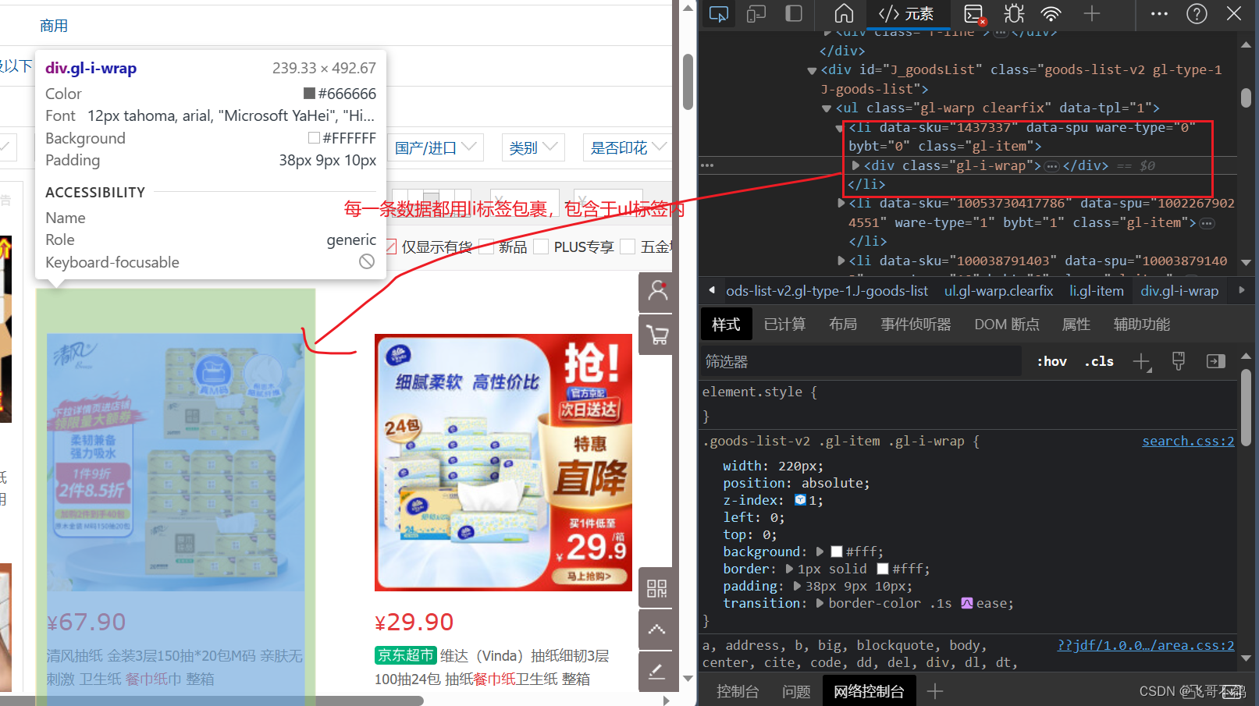Collapse the J_goodsList div node
This screenshot has height=706, width=1259.
pyautogui.click(x=812, y=70)
